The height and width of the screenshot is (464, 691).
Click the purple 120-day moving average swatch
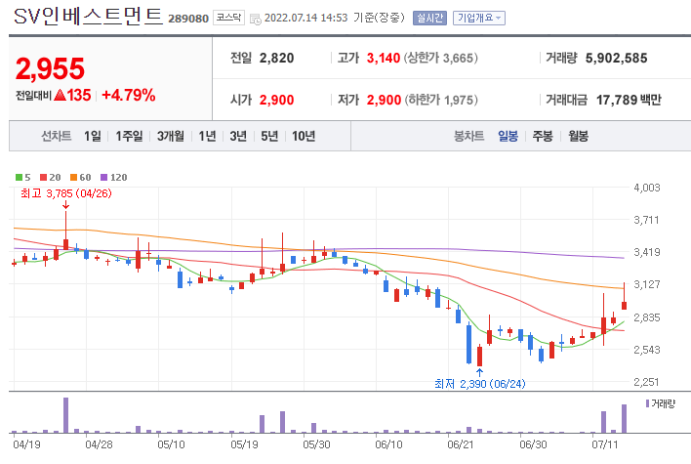(104, 178)
